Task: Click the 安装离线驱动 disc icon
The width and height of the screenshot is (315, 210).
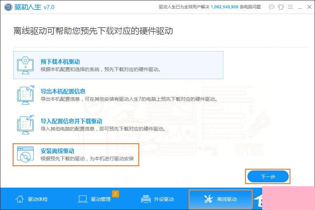Action: coord(25,154)
